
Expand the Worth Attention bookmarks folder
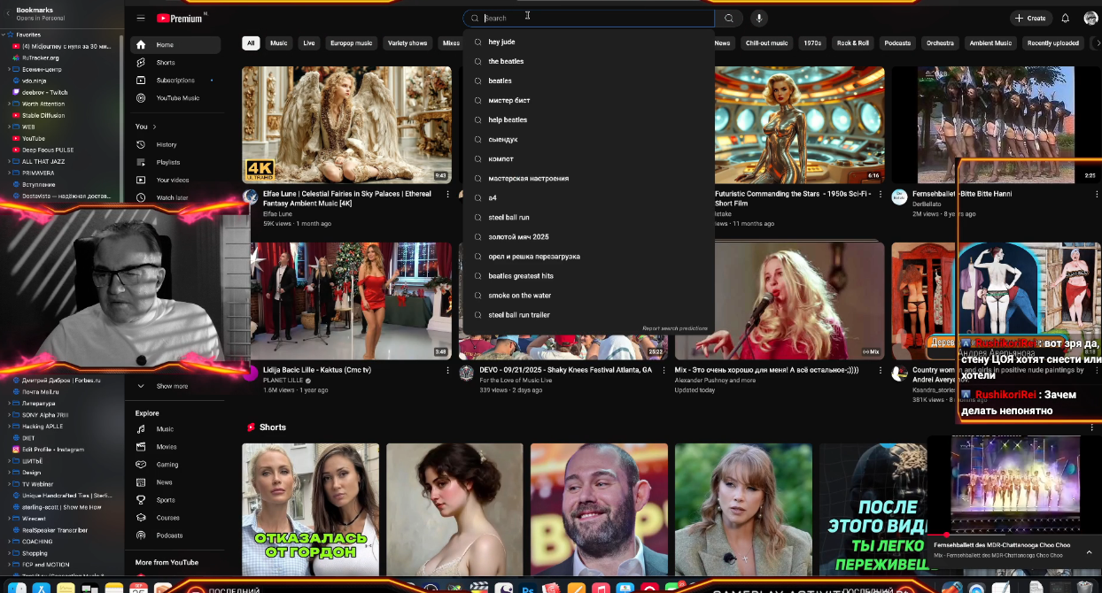[10, 104]
